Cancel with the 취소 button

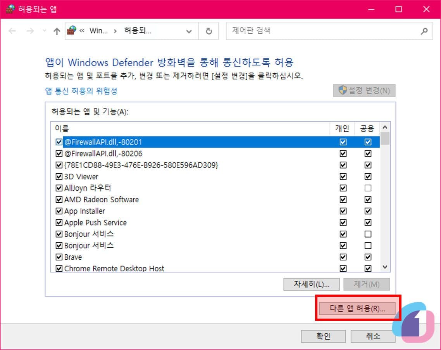coord(373,336)
